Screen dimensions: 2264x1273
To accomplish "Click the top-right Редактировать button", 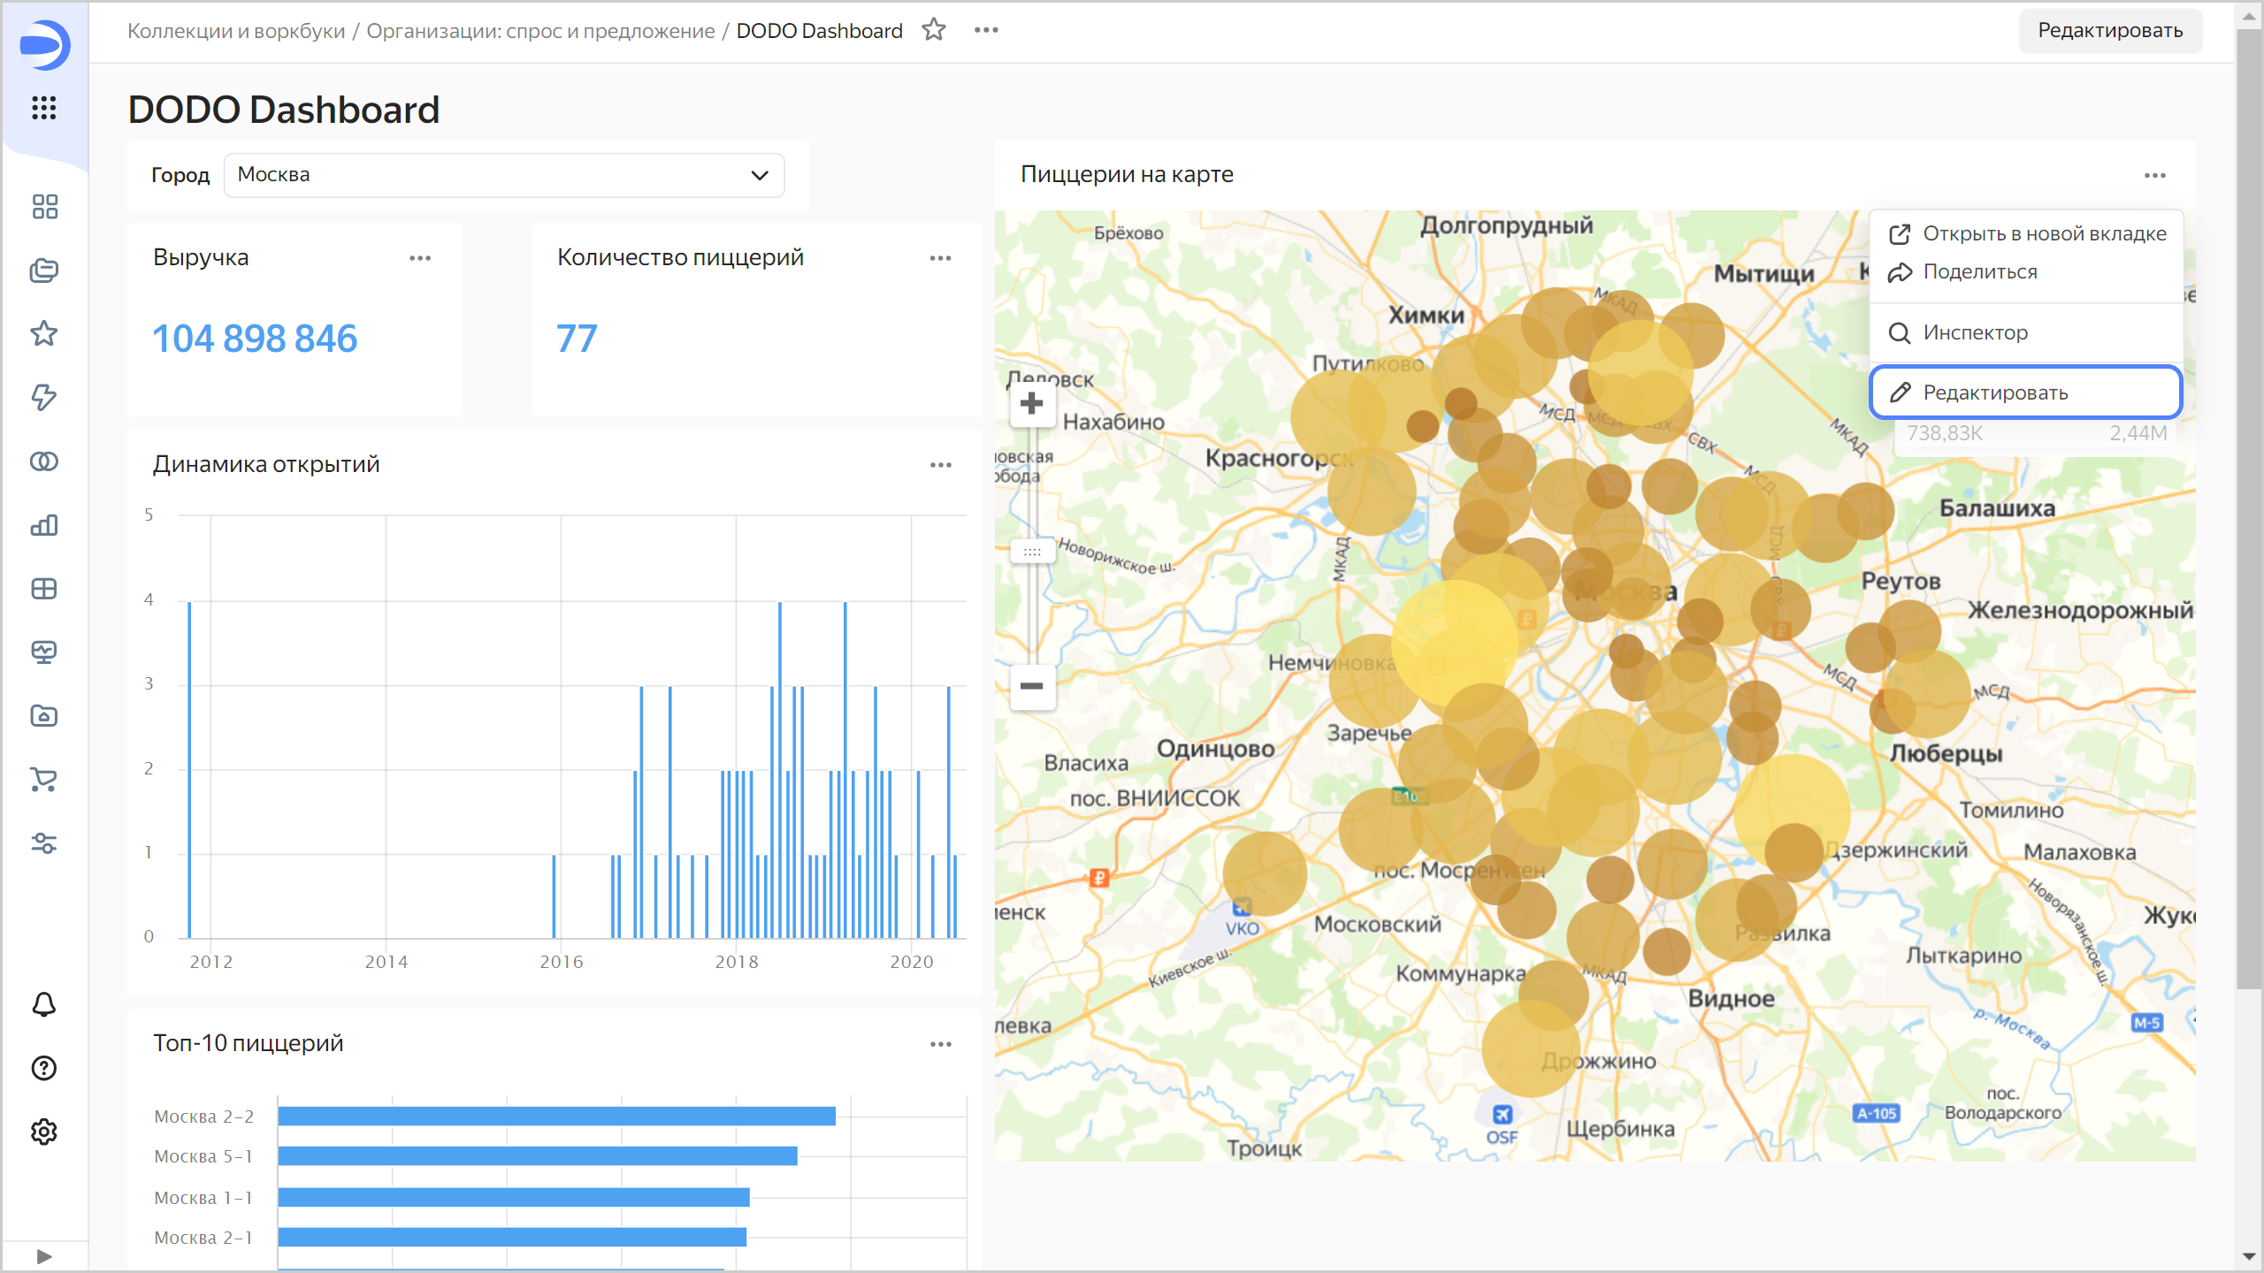I will [x=2110, y=30].
